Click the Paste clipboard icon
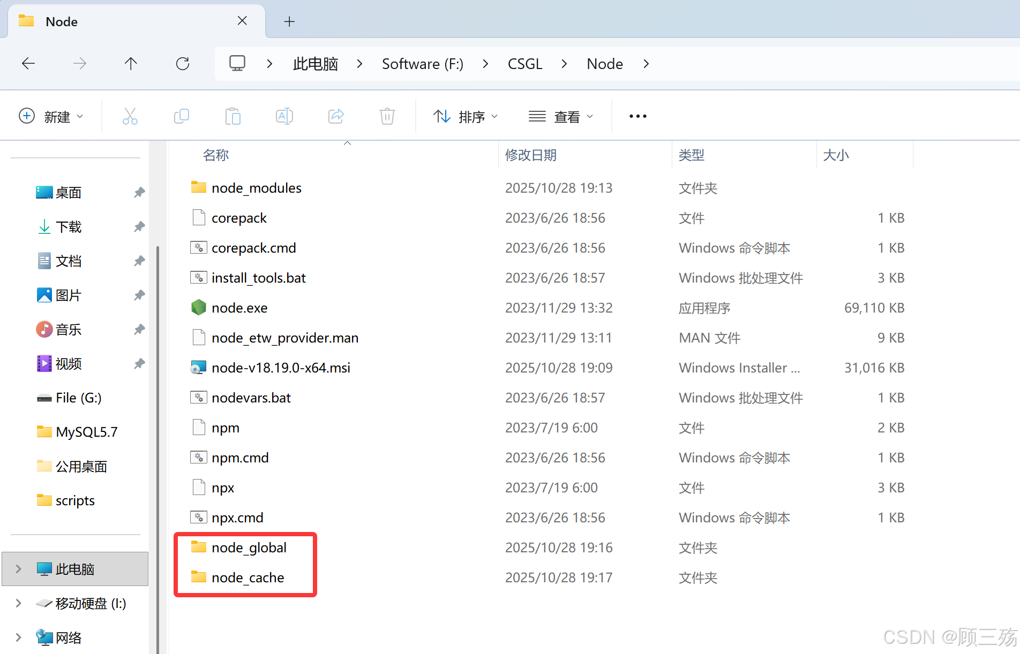Viewport: 1020px width, 654px height. pyautogui.click(x=233, y=116)
